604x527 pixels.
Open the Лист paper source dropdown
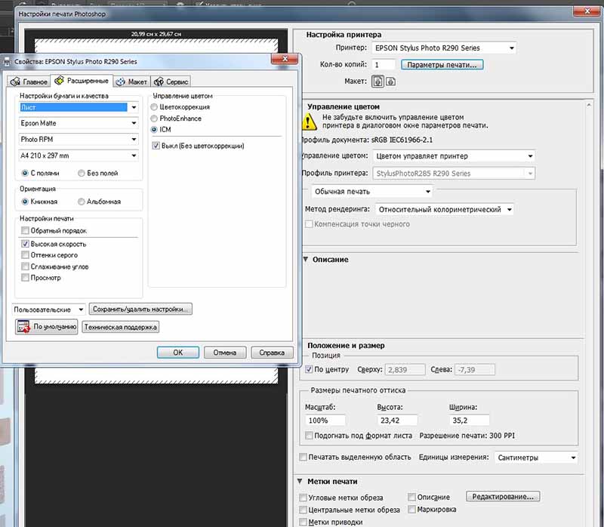[x=79, y=107]
